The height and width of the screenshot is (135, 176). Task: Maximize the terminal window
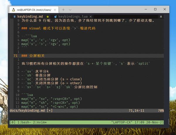[x=155, y=9]
